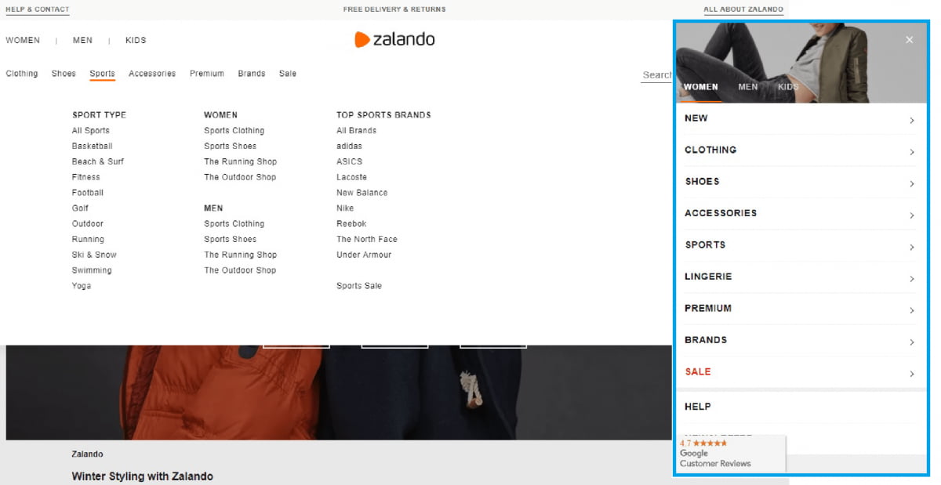Click the Search input field

[656, 75]
